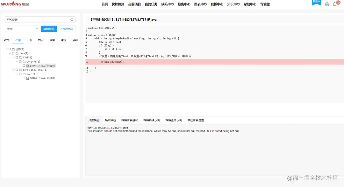Switch to the 严重 severity tab
The image size is (344, 187).
[18, 40]
